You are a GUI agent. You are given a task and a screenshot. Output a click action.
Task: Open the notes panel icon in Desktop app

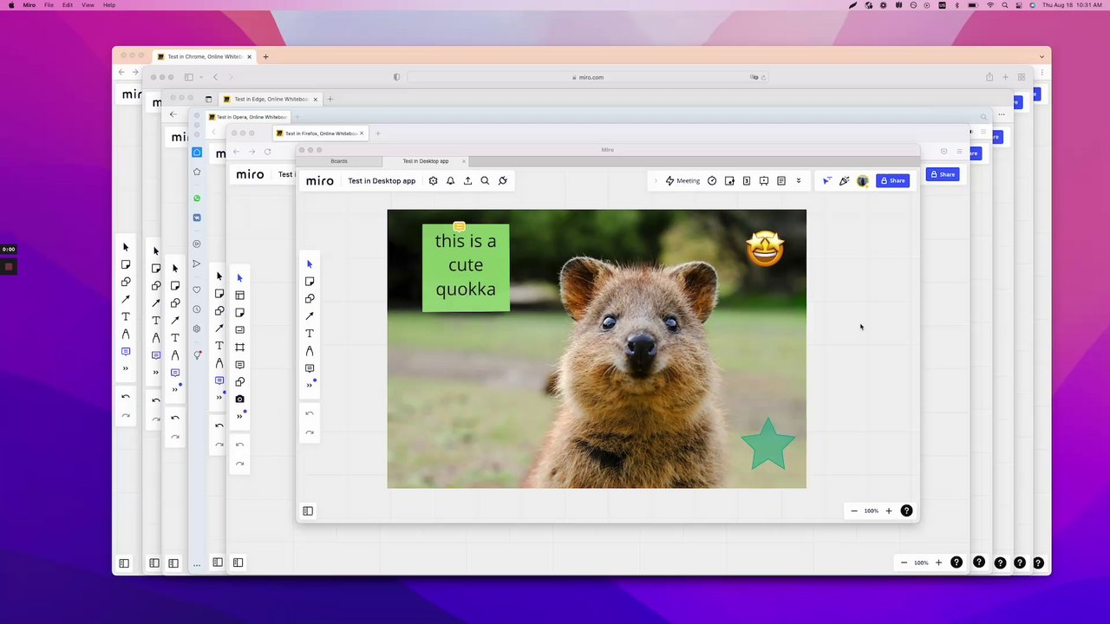[781, 181]
